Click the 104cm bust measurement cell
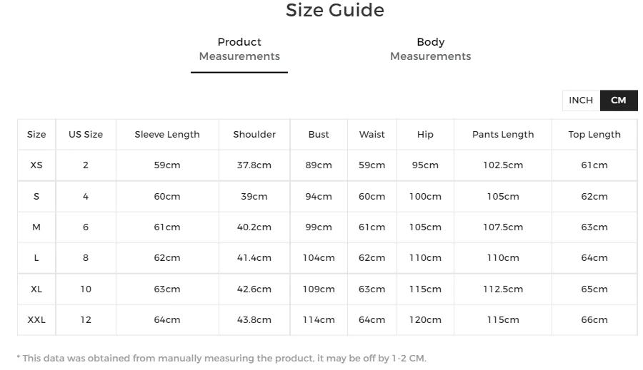 [319, 258]
